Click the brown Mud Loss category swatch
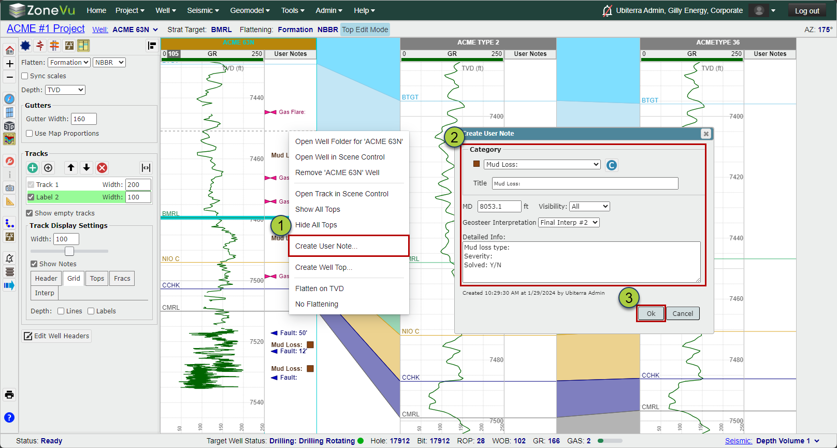This screenshot has width=837, height=448. 477,164
